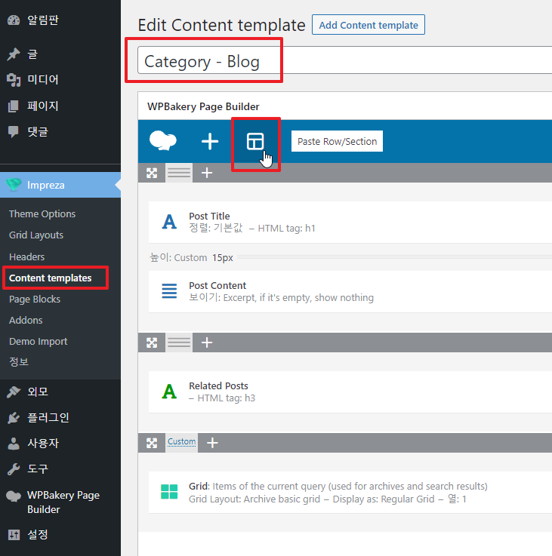The height and width of the screenshot is (556, 552).
Task: Go to Grid Layouts
Action: (36, 235)
